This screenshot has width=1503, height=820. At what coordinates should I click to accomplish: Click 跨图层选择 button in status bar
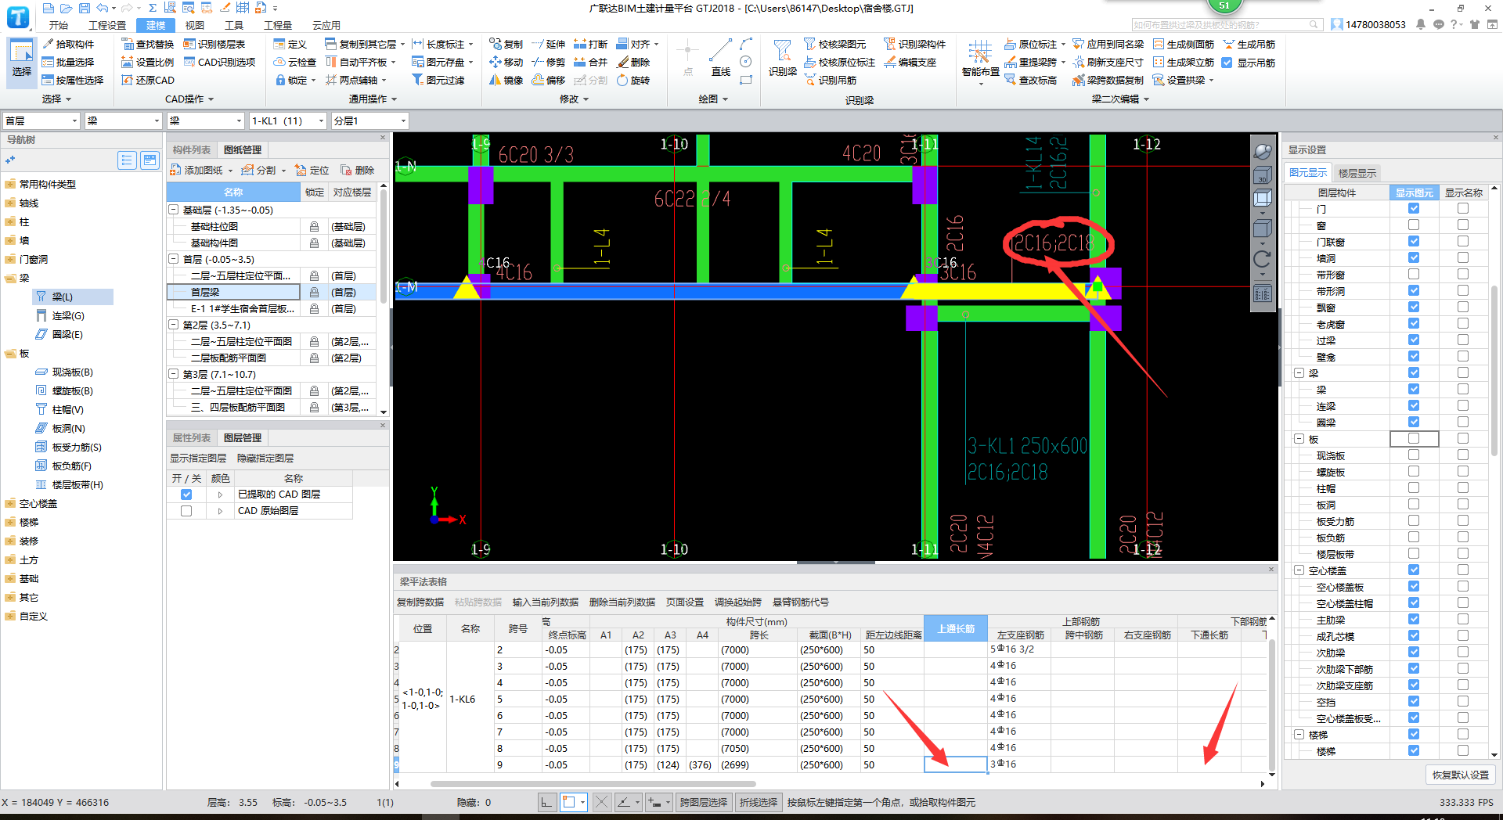point(703,802)
